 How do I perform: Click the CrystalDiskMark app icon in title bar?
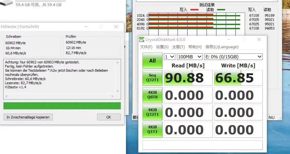tap(142, 39)
